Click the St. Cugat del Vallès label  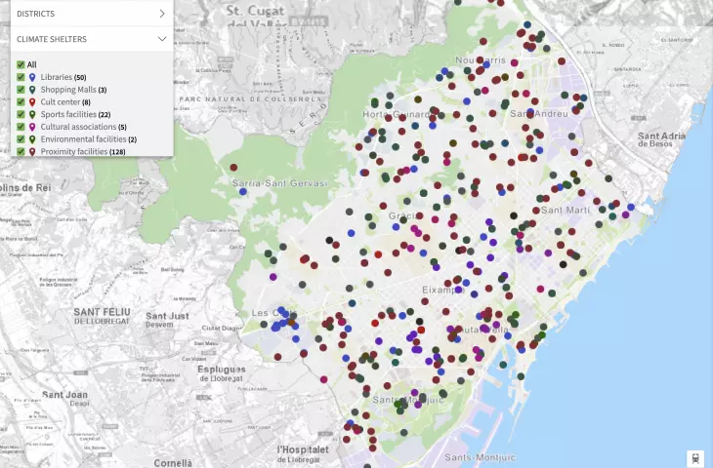click(x=256, y=16)
